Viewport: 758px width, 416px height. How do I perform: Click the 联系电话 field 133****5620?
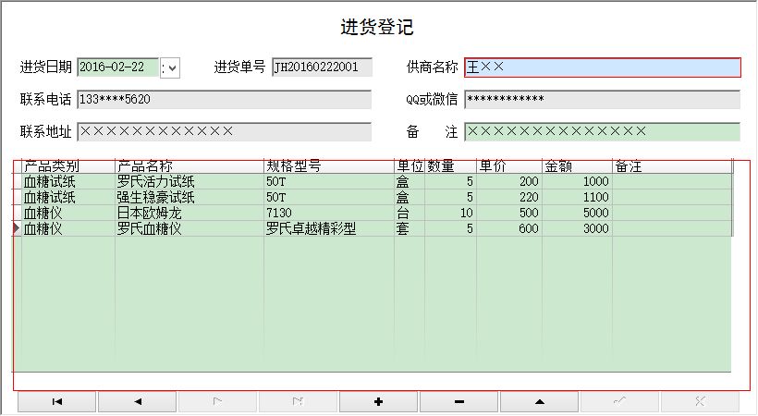tap(225, 99)
